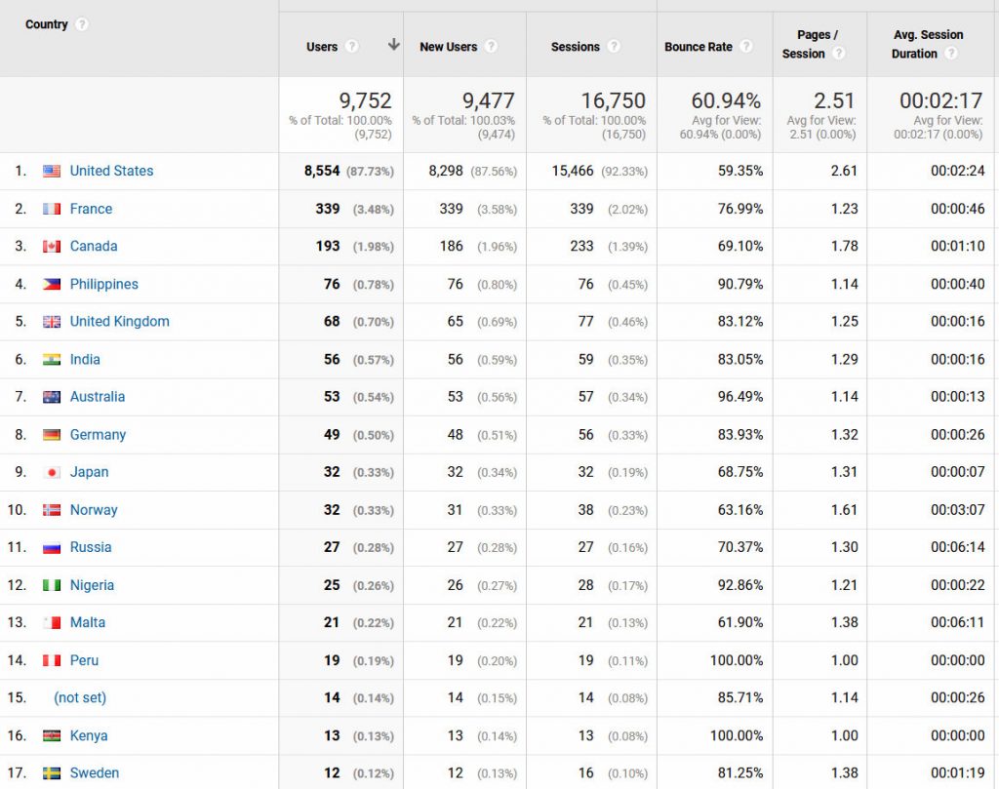Sort table by Sessions column header

pos(576,47)
